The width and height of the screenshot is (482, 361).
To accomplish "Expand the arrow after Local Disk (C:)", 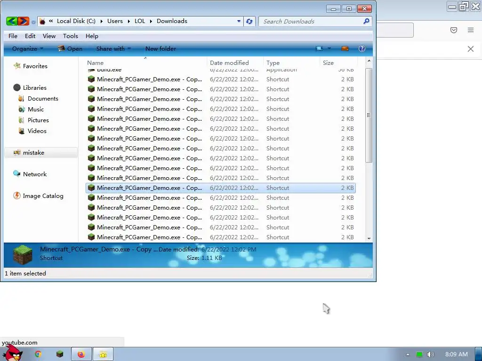I will 102,21.
